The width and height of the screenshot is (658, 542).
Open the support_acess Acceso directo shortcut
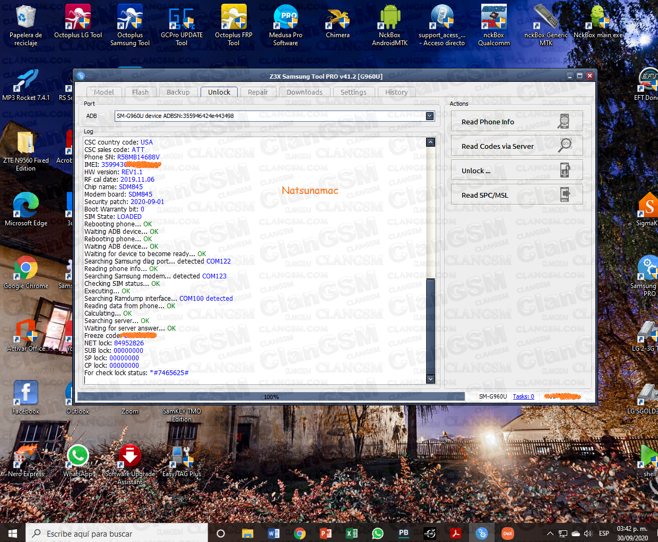tap(441, 25)
